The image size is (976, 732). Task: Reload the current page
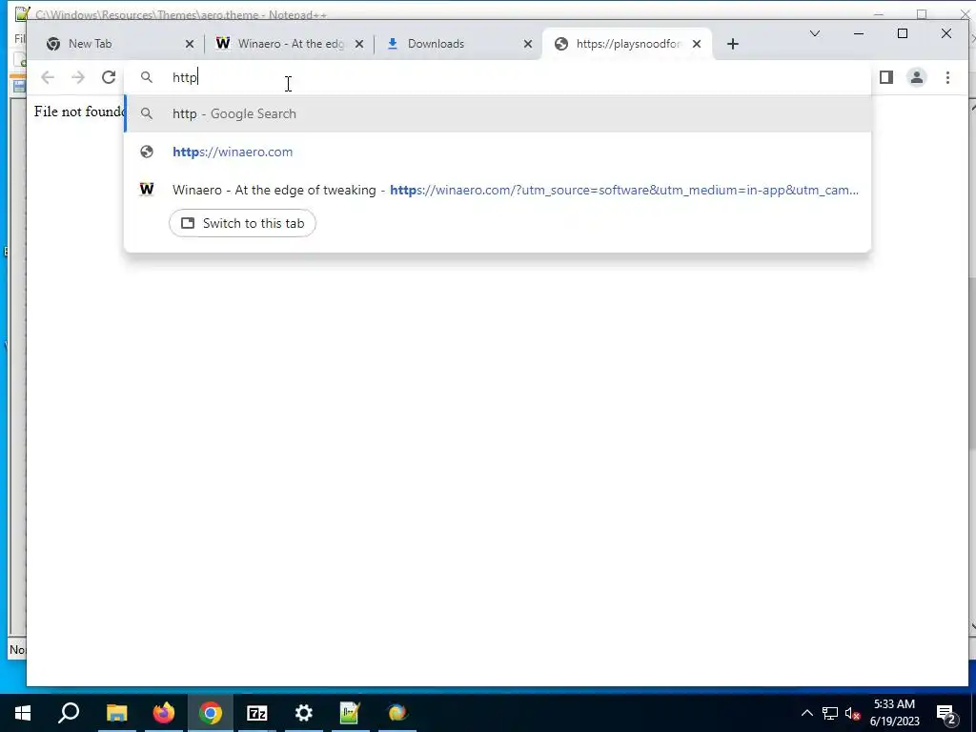(109, 77)
